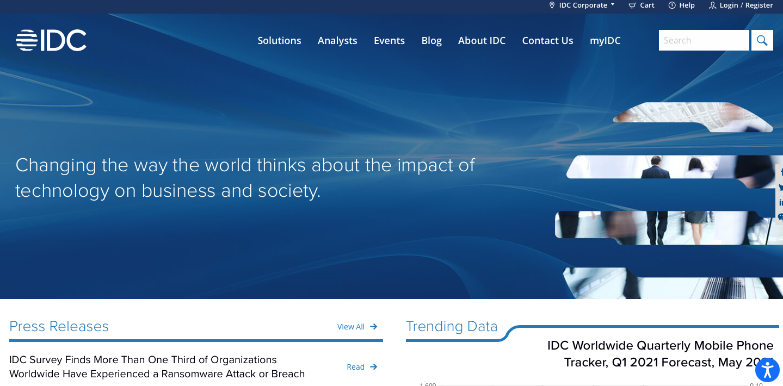The height and width of the screenshot is (386, 783).
Task: Go to the Contact Us page
Action: [547, 40]
